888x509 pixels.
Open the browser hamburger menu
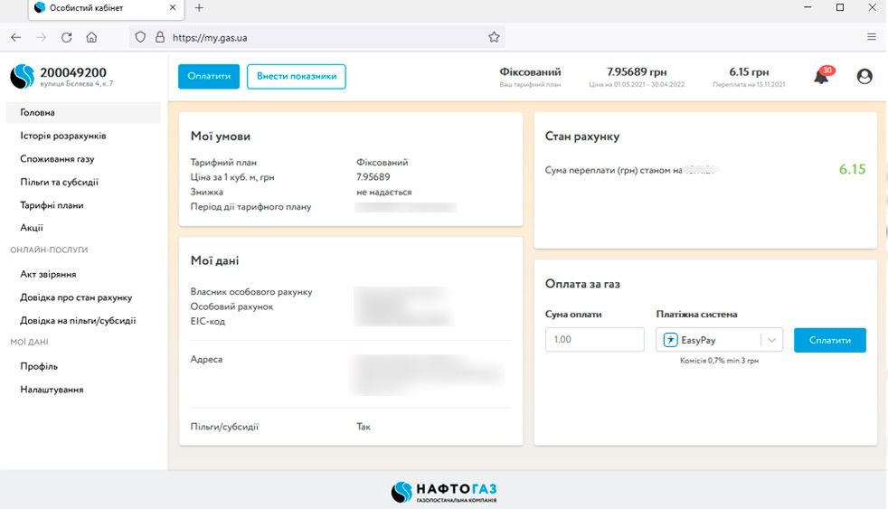click(872, 37)
